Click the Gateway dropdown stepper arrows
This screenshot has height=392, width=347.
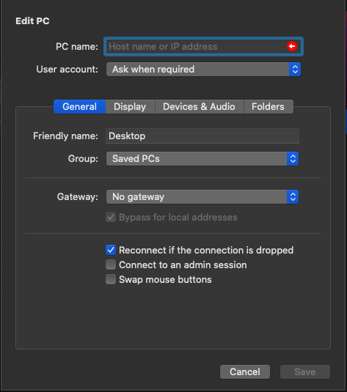click(293, 197)
